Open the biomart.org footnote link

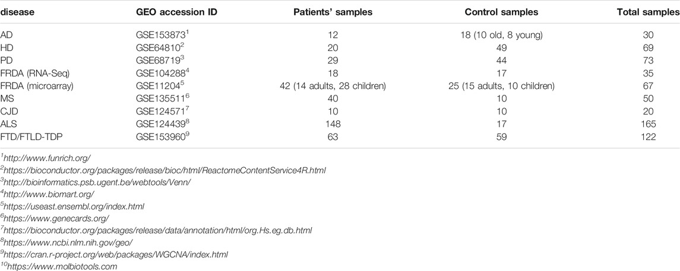coord(48,195)
